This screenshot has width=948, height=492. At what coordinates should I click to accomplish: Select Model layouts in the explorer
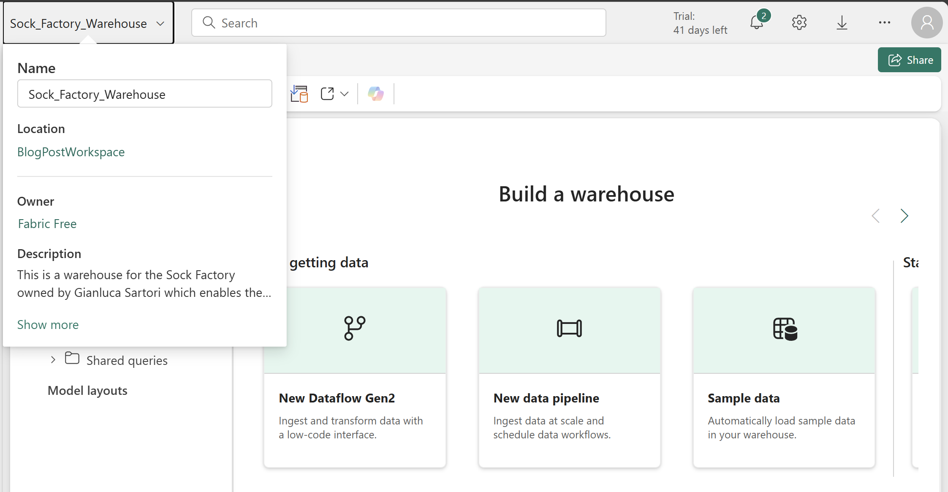(x=87, y=390)
